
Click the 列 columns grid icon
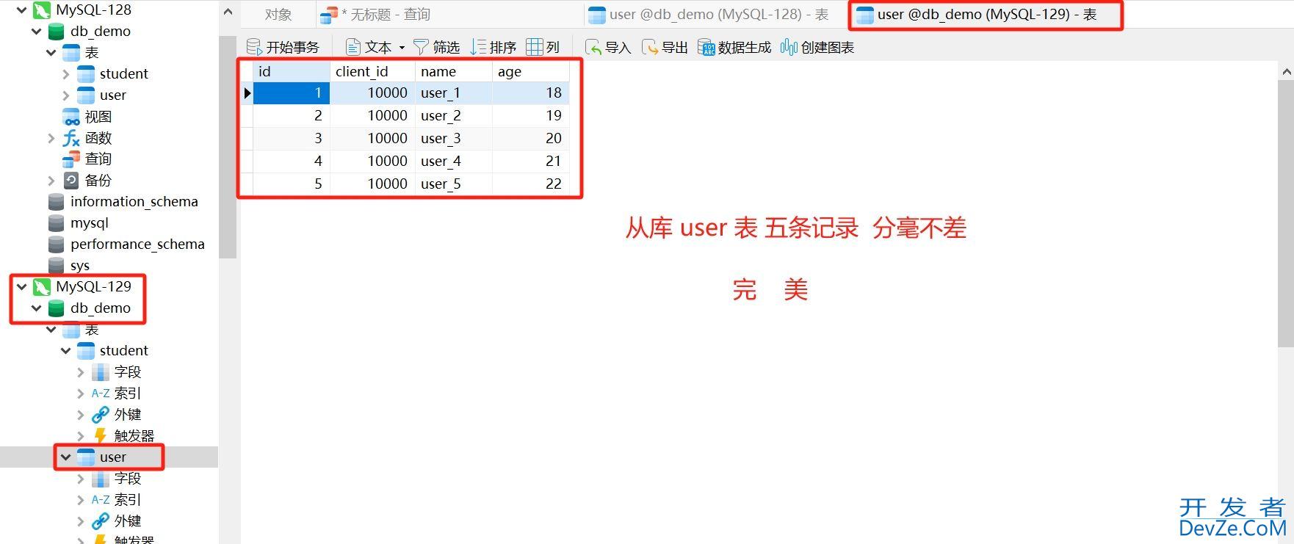pos(535,47)
